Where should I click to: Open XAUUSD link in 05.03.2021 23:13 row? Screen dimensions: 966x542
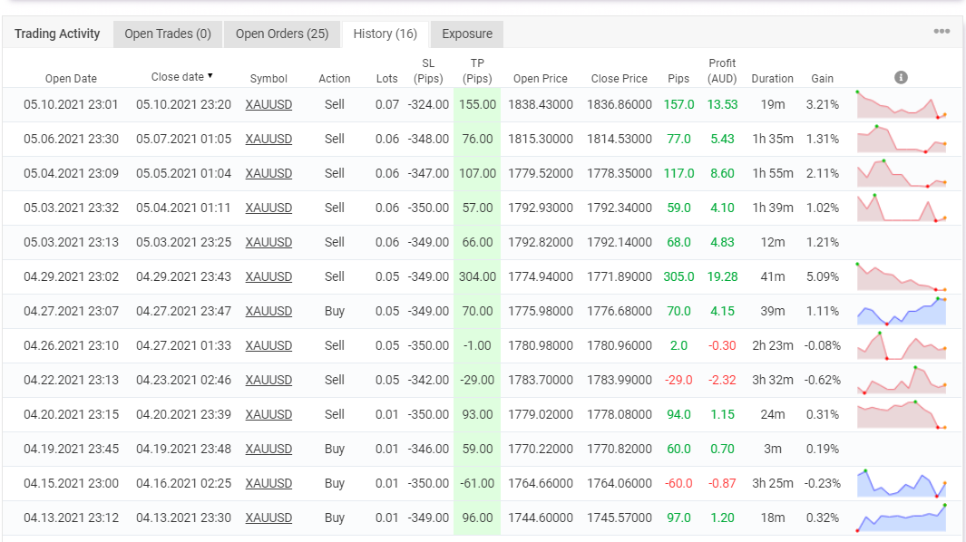(268, 243)
